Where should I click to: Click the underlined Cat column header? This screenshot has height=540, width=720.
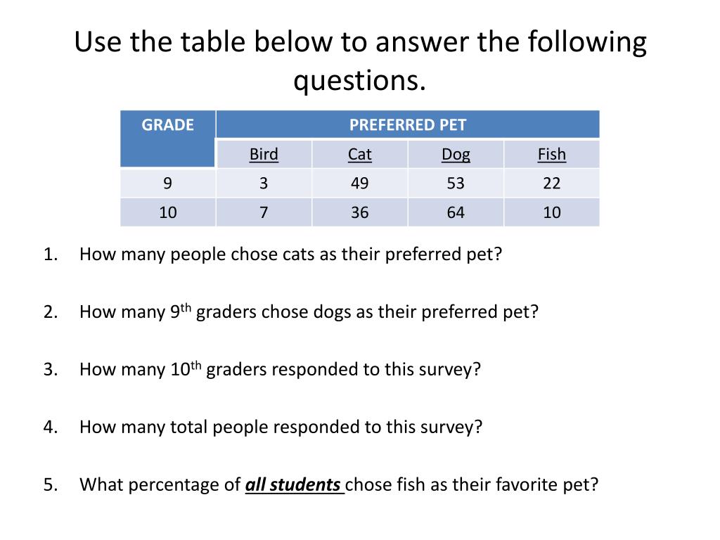(x=359, y=155)
